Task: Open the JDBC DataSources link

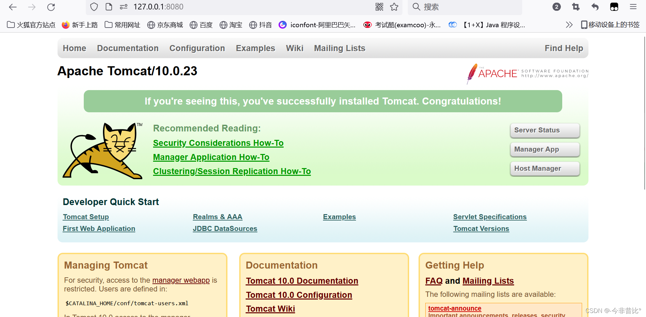Action: point(225,229)
